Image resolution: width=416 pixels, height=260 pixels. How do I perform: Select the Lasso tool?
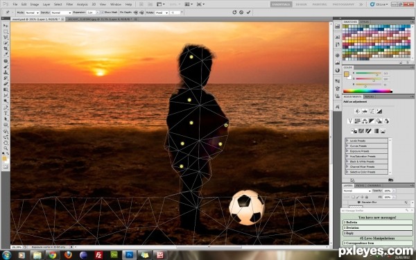pyautogui.click(x=6, y=37)
